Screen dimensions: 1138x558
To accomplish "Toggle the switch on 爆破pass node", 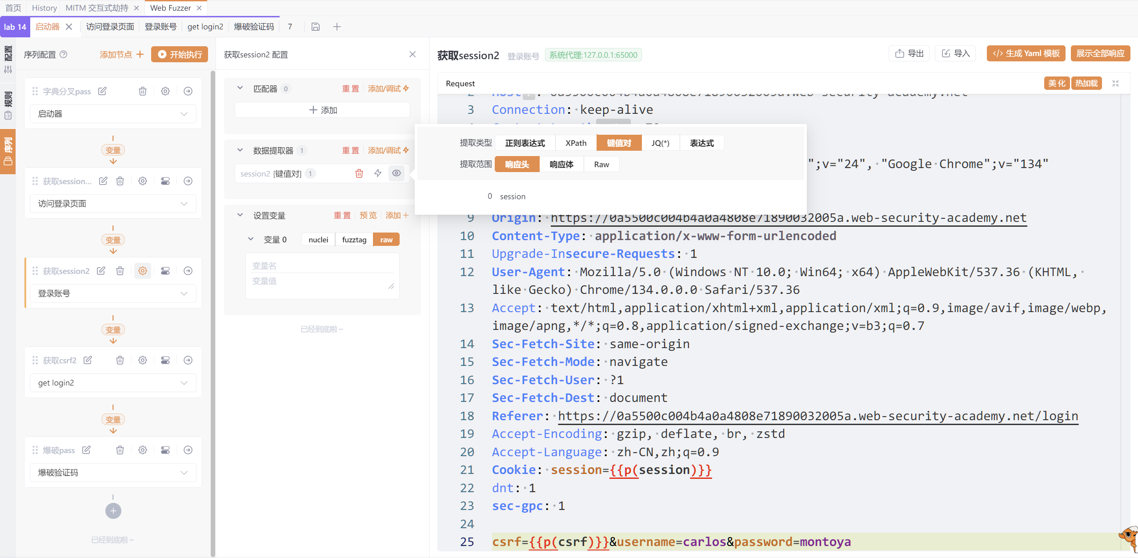I will (165, 450).
